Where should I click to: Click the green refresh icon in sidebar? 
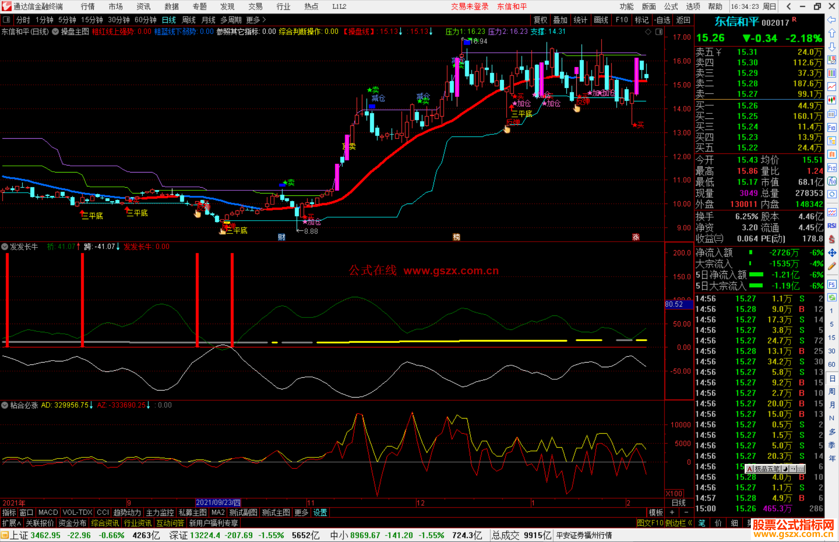[x=832, y=298]
